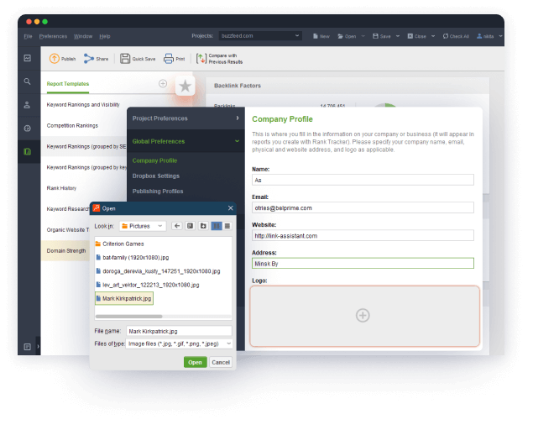The image size is (533, 425).
Task: Click the Logo upload plus area
Action: coord(365,316)
